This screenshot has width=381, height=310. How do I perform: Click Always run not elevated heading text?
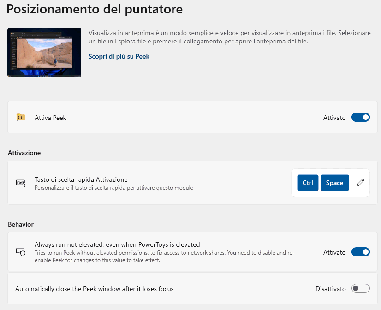117,244
